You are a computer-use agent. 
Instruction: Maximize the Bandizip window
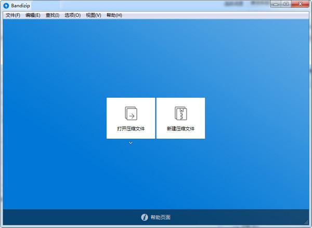tap(286, 4)
